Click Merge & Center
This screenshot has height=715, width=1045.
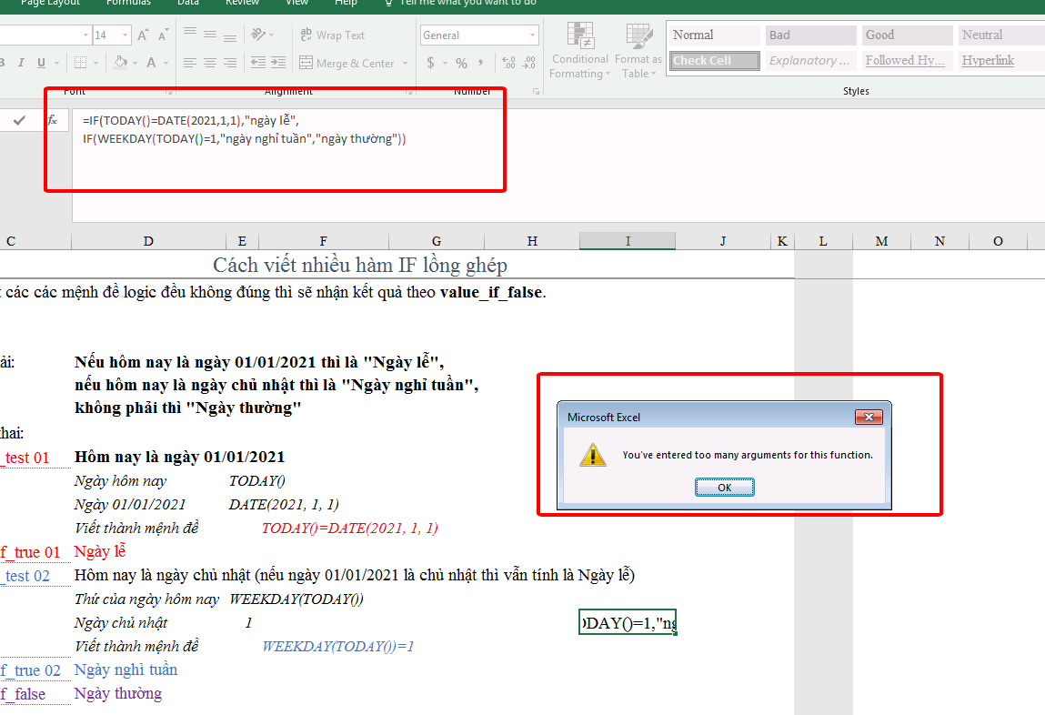pos(347,64)
